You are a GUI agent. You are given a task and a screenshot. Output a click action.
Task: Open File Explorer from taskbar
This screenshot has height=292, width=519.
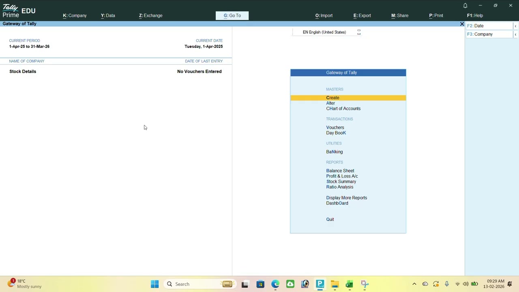tap(335, 284)
